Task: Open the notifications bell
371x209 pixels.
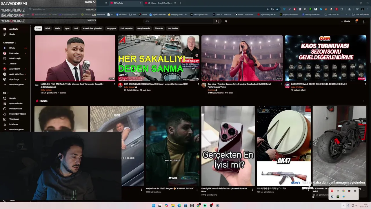Action: pos(356,21)
